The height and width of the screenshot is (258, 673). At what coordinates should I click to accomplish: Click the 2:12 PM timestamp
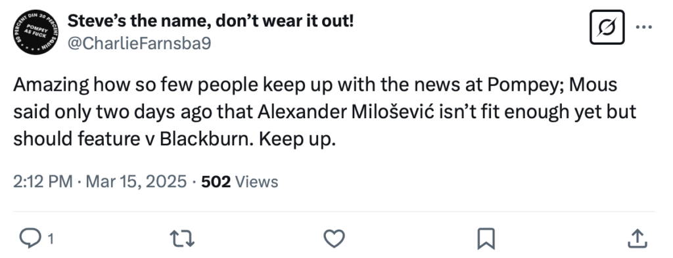(x=43, y=182)
